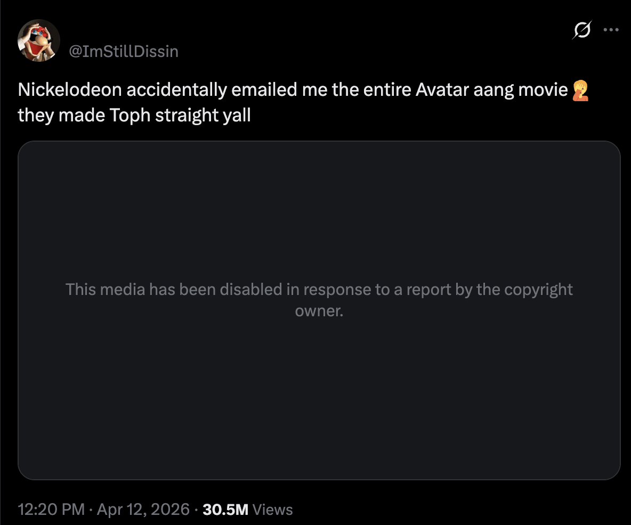The height and width of the screenshot is (525, 631).
Task: Click the word Toph in the tweet
Action: point(127,115)
